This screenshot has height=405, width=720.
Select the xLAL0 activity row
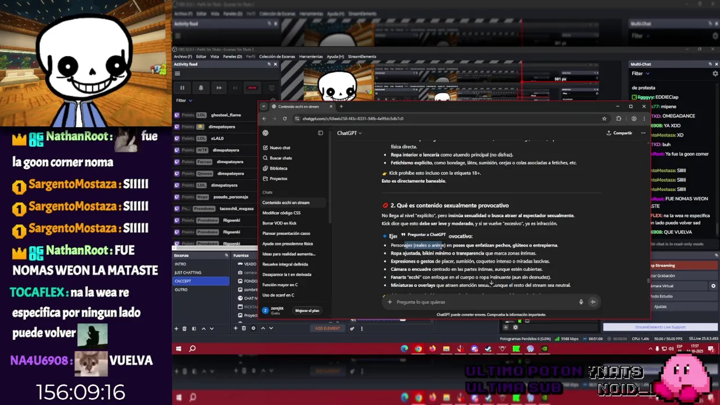point(215,138)
